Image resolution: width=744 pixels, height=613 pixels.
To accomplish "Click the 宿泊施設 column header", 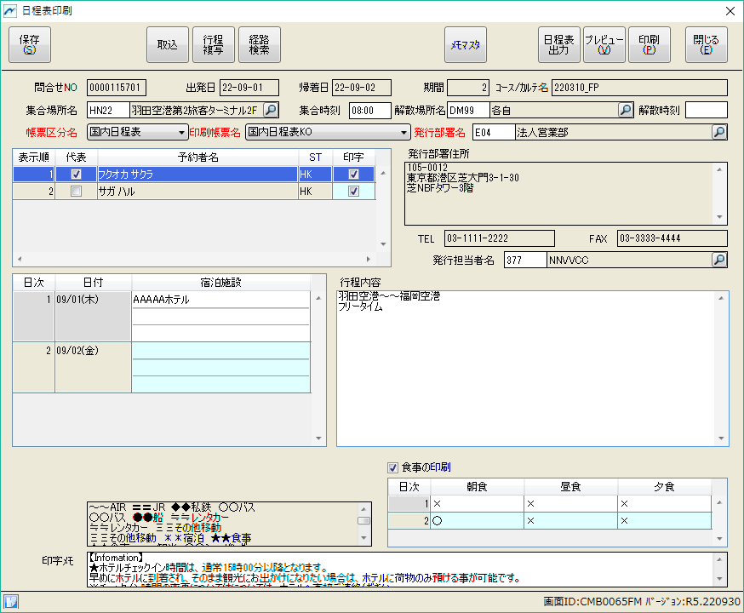I will [220, 283].
